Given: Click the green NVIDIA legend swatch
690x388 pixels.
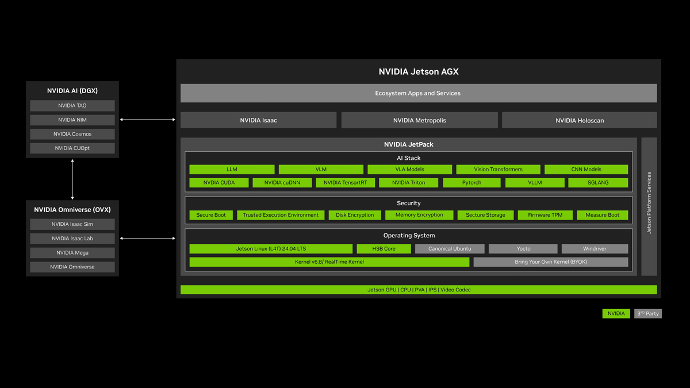Looking at the screenshot, I should coord(616,314).
